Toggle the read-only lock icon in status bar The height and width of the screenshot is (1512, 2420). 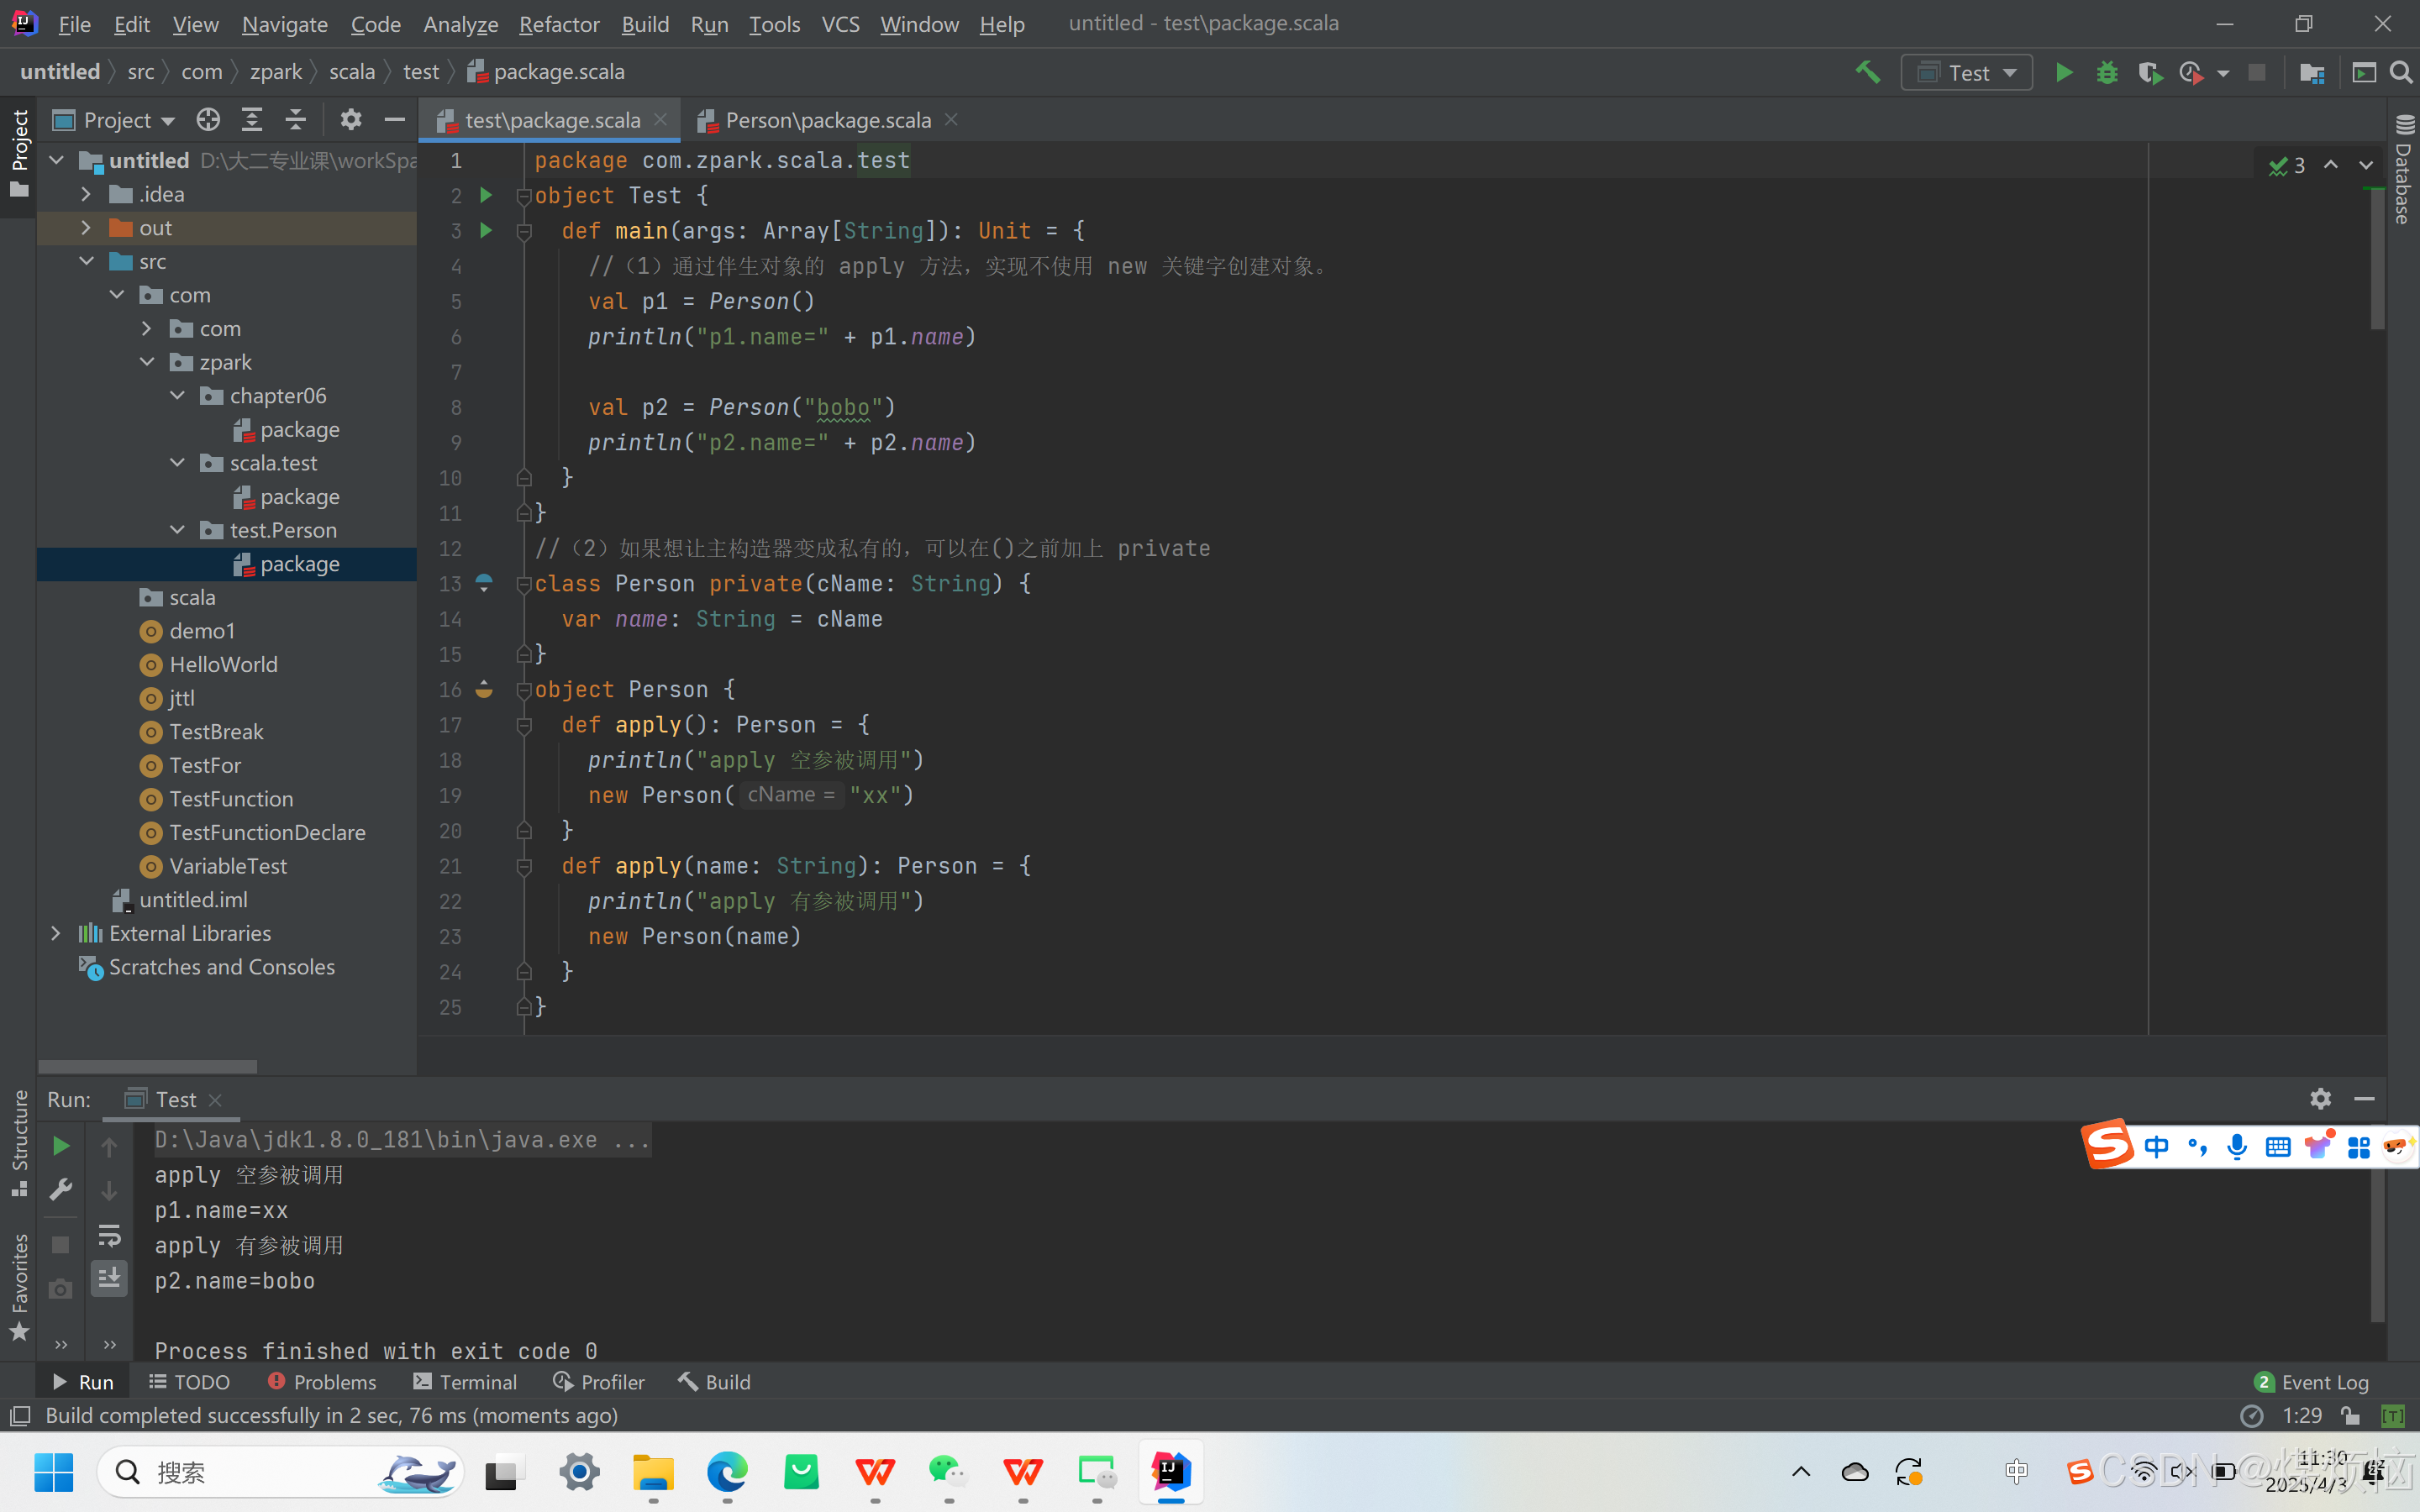point(2350,1415)
